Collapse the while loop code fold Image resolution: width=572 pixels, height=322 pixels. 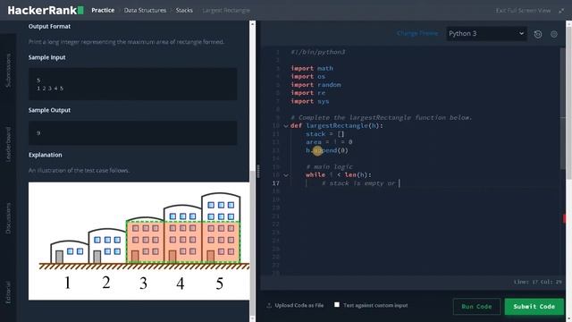coord(286,175)
